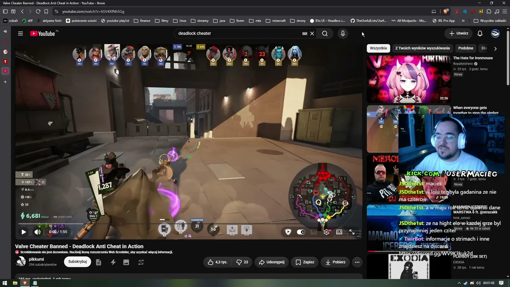This screenshot has width=510, height=287.
Task: Open the taskbar notification center
Action: [501, 283]
